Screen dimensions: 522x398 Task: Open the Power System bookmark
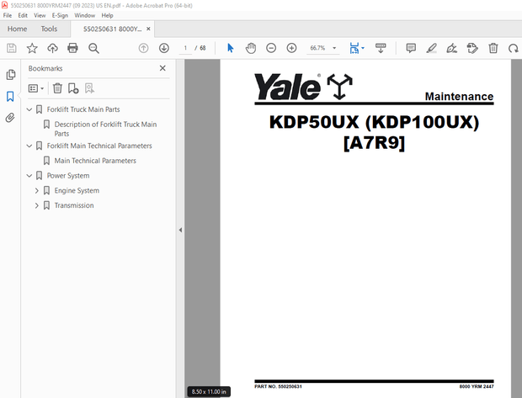pyautogui.click(x=68, y=175)
